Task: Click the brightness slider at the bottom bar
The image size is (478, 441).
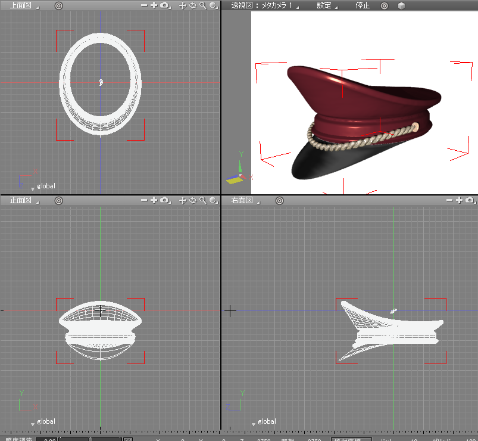Action: [90, 439]
